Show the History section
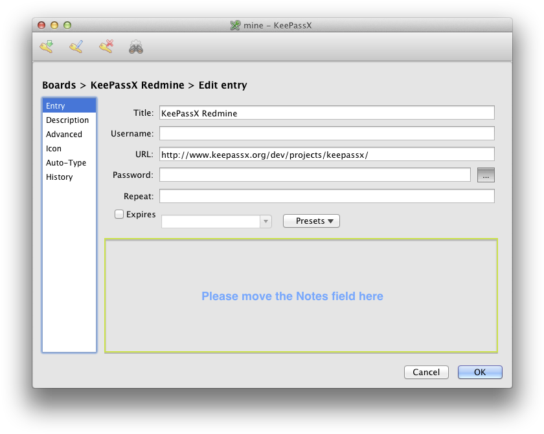 click(69, 177)
